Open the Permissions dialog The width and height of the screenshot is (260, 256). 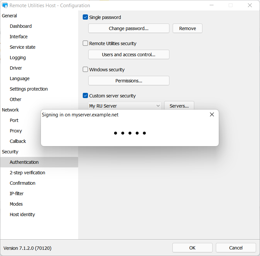coord(129,81)
